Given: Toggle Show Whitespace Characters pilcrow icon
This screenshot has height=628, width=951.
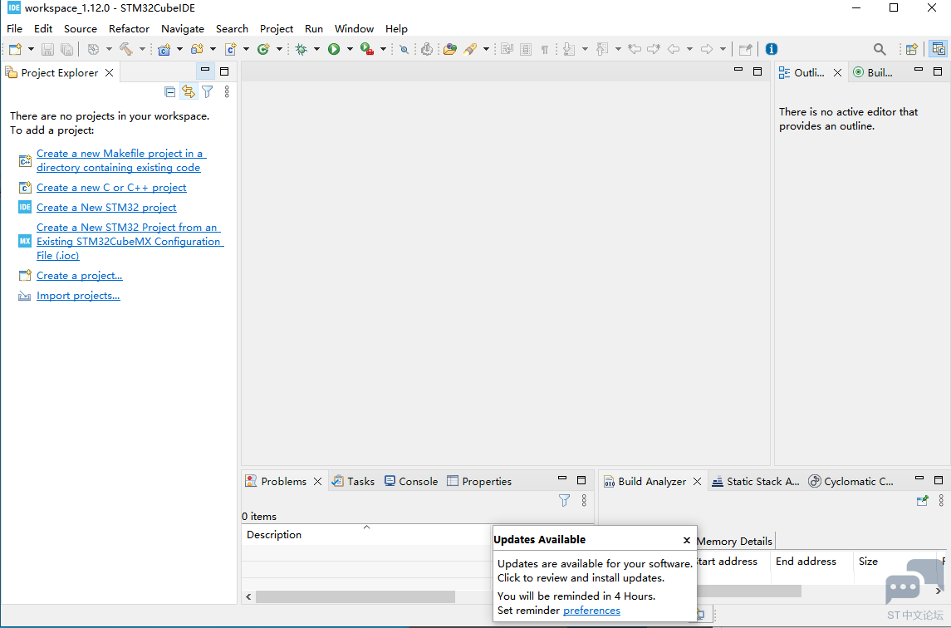Looking at the screenshot, I should [545, 49].
